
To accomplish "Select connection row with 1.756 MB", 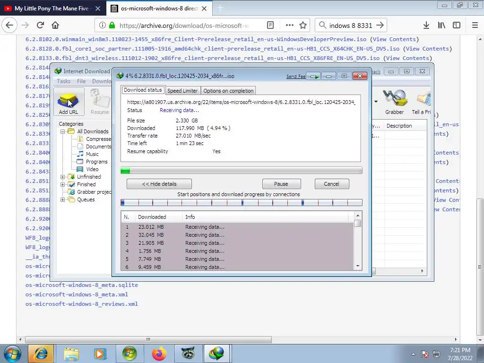I will tap(237, 251).
